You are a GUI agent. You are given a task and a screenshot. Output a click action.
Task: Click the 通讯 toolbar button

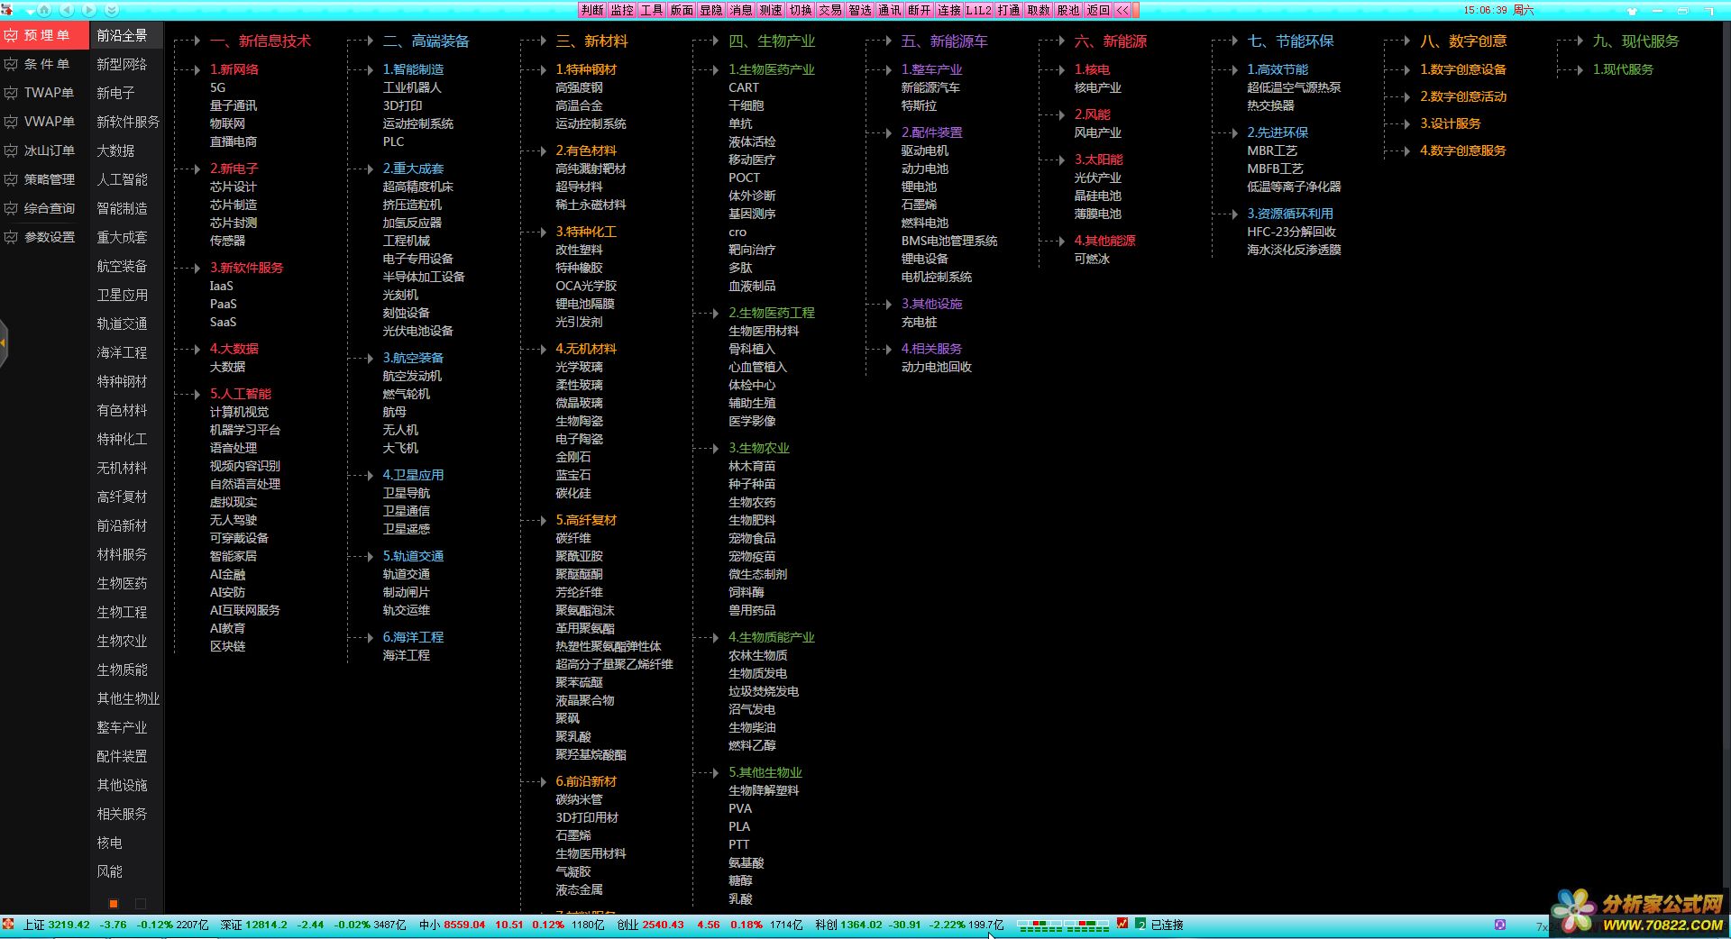[890, 10]
